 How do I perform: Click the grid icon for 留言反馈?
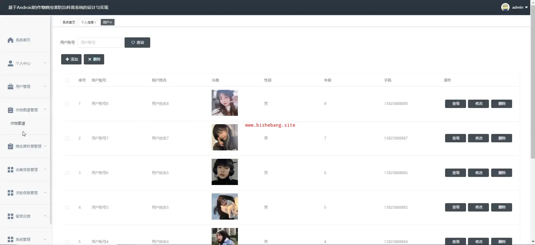point(10,216)
